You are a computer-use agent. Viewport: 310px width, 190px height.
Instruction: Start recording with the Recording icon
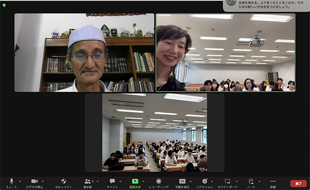click(x=159, y=181)
